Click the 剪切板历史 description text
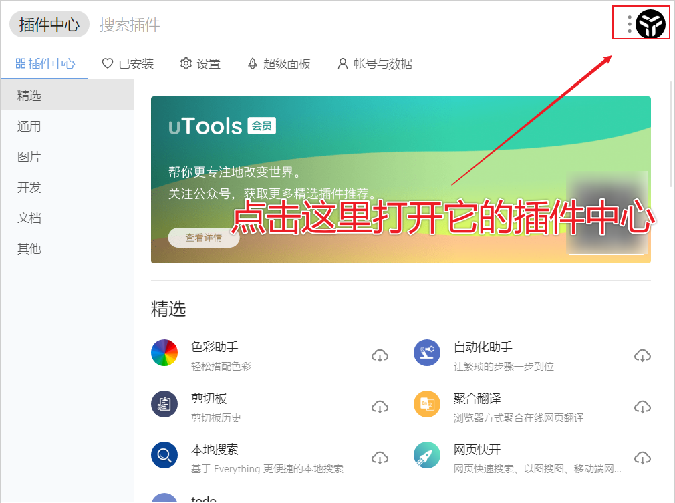 tap(216, 417)
